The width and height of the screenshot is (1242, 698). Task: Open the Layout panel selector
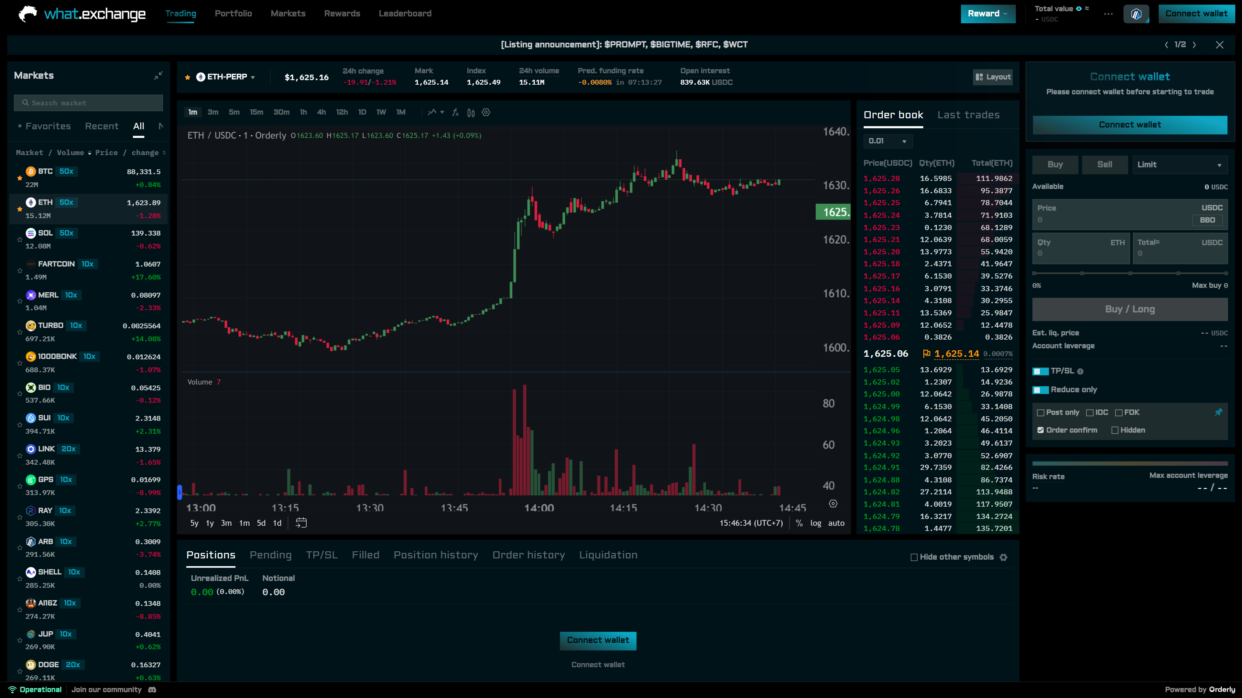[992, 77]
